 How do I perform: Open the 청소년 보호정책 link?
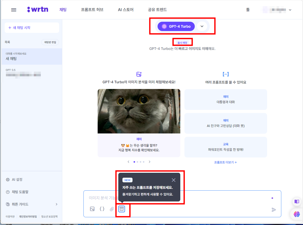(49, 216)
